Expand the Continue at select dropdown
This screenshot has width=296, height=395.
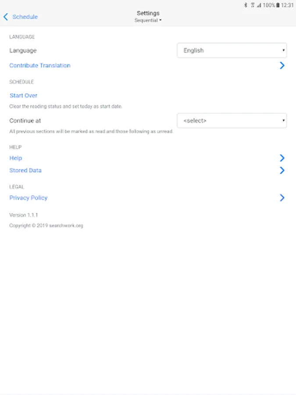(x=232, y=120)
